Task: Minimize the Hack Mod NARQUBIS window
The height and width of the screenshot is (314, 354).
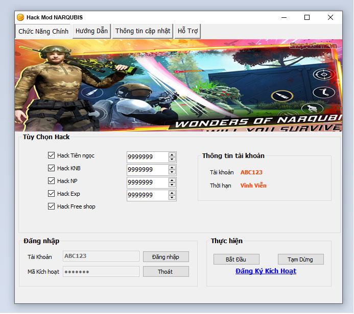Action: click(284, 17)
